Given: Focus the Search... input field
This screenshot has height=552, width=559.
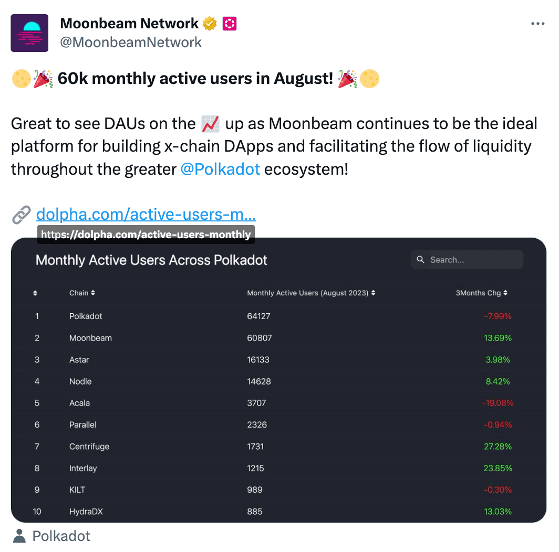Looking at the screenshot, I should pos(467,260).
